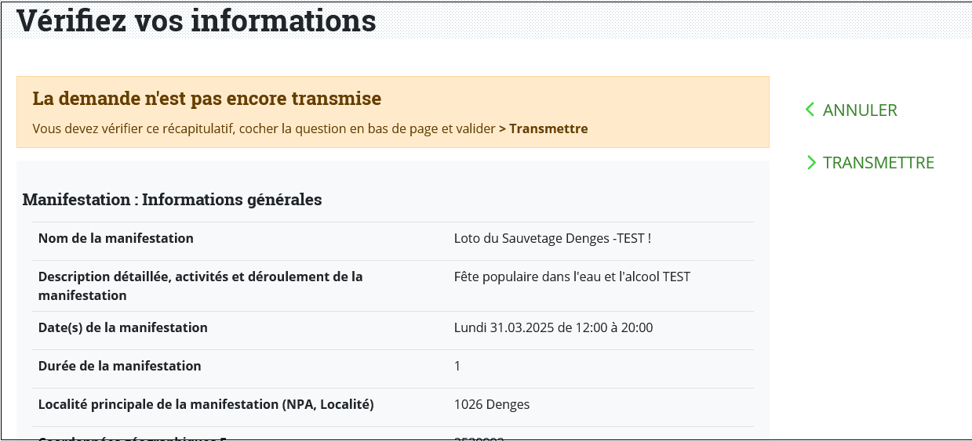Click the locality value '1026 Denges'
Image resolution: width=972 pixels, height=441 pixels.
492,404
